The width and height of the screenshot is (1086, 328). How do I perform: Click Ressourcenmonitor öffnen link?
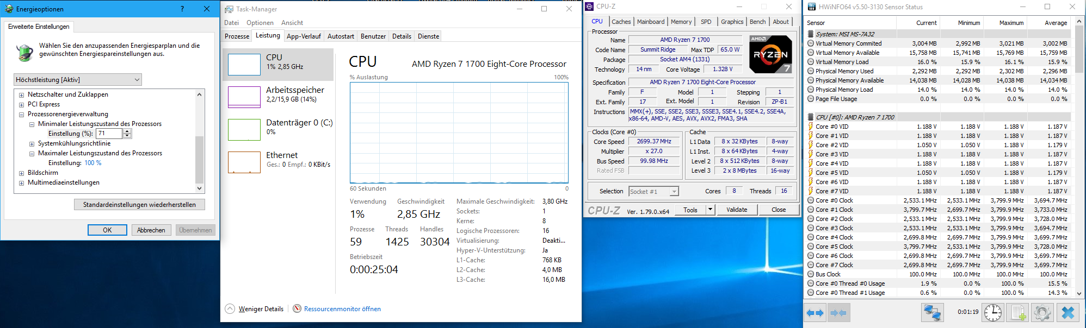(342, 309)
